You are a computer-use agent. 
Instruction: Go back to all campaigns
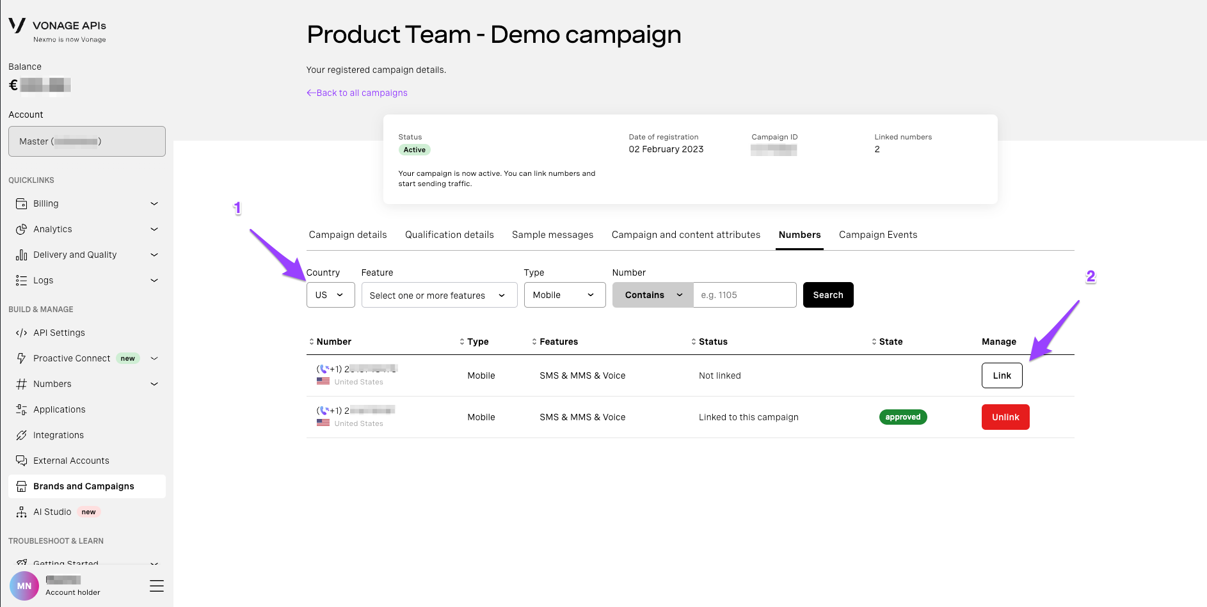pos(357,93)
